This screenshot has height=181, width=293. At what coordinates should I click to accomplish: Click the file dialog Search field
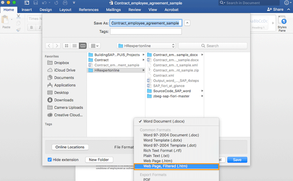click(213, 46)
